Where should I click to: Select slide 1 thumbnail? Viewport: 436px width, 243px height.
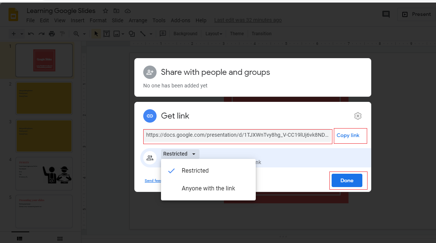tap(44, 60)
